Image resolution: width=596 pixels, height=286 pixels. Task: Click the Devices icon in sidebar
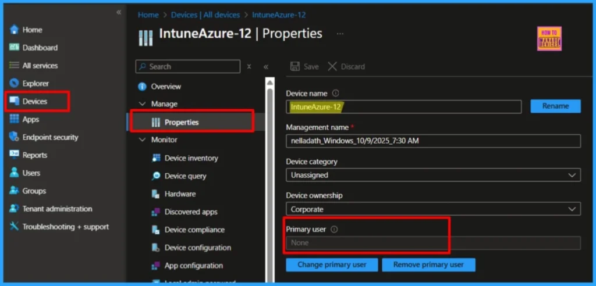point(14,101)
